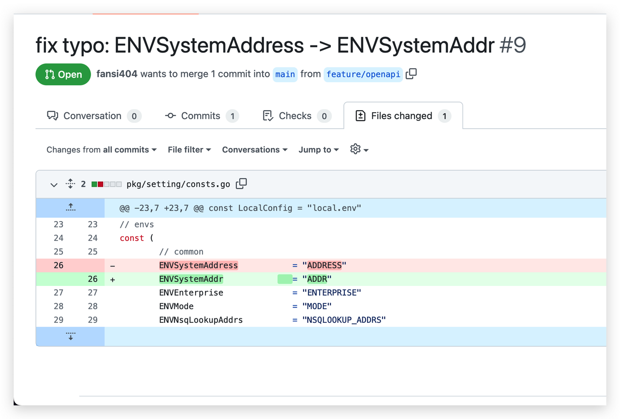The image size is (620, 419).
Task: Go to the Checks tab
Action: point(295,116)
